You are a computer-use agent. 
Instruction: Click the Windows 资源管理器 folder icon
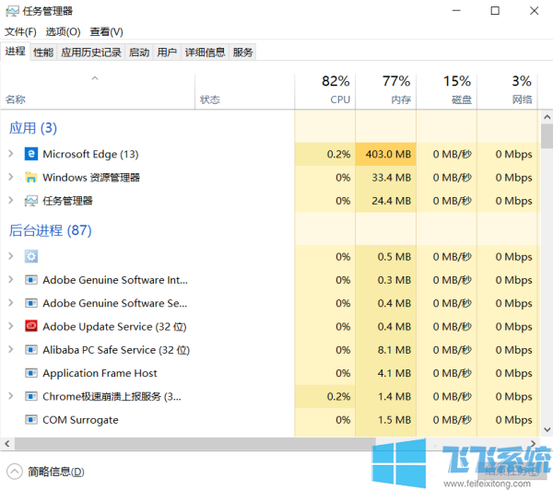(x=31, y=178)
